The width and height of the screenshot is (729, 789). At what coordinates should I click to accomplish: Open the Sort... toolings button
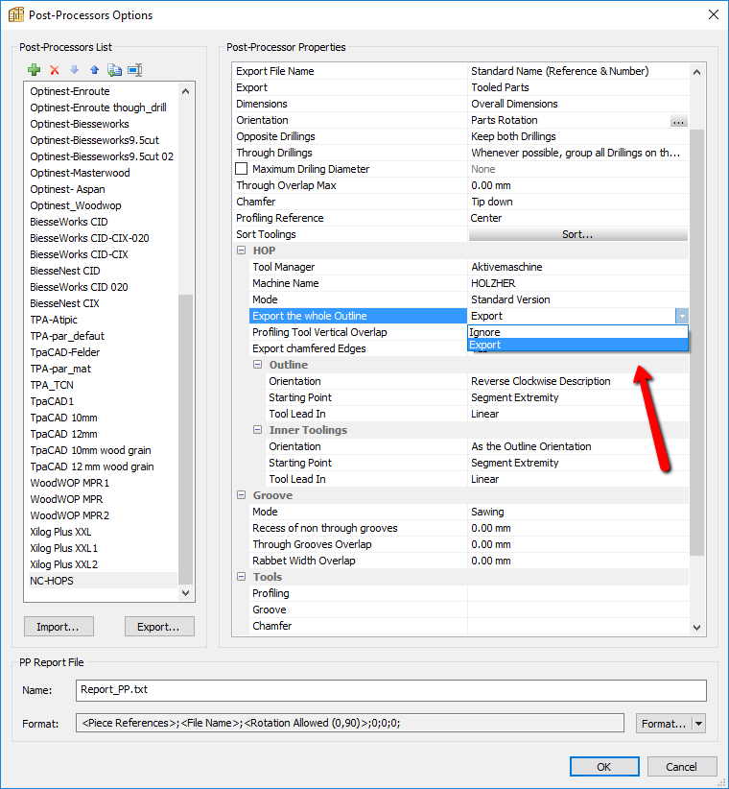click(577, 234)
